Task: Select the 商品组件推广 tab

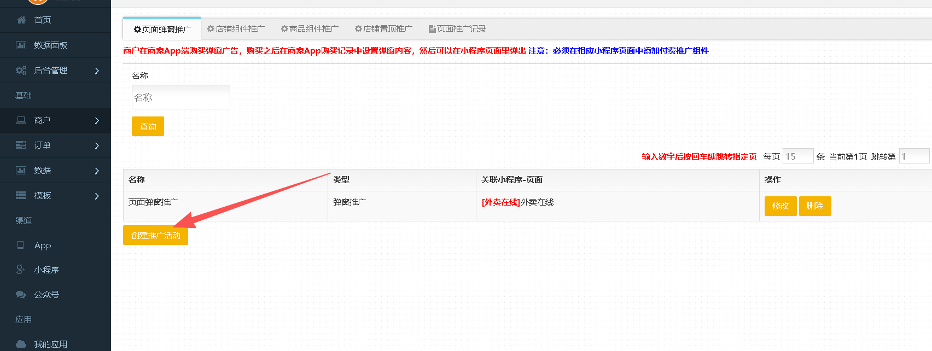Action: 310,29
